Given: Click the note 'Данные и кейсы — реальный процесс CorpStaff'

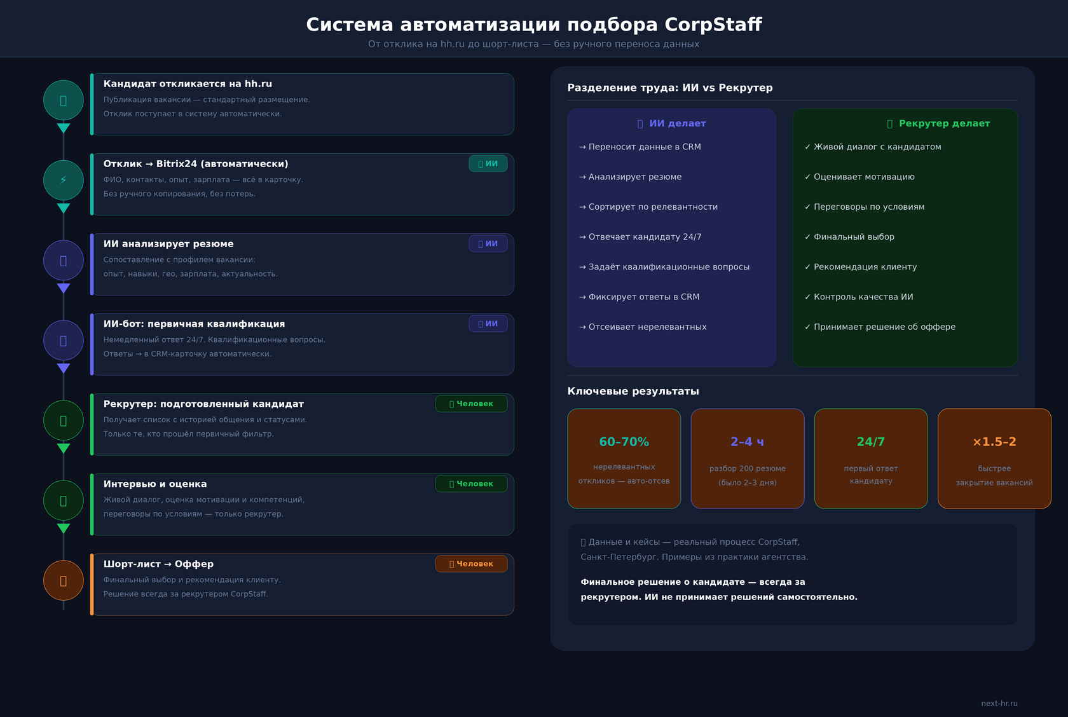Looking at the screenshot, I should [x=690, y=542].
